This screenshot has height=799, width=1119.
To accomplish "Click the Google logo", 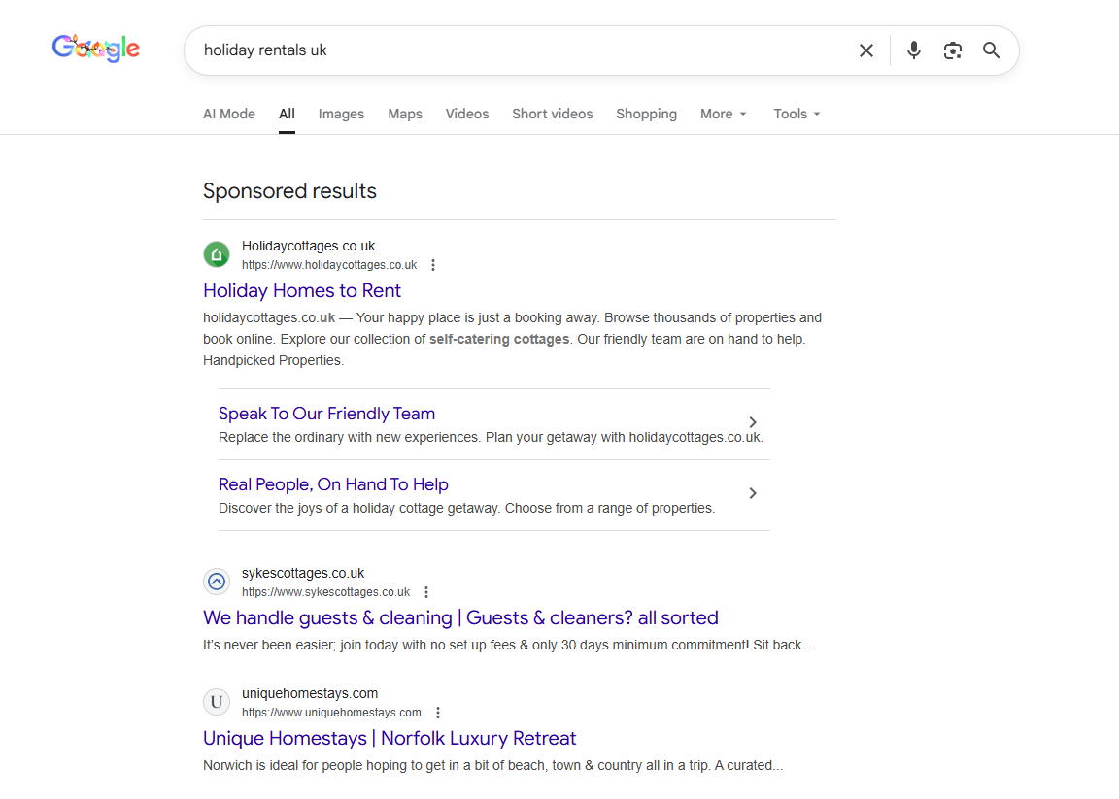I will click(x=95, y=48).
